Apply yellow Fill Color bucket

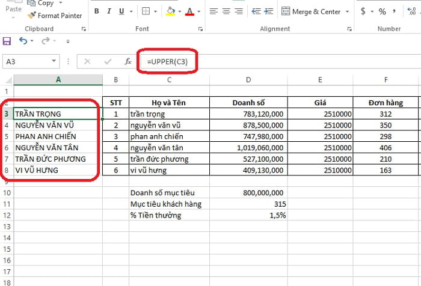click(170, 11)
